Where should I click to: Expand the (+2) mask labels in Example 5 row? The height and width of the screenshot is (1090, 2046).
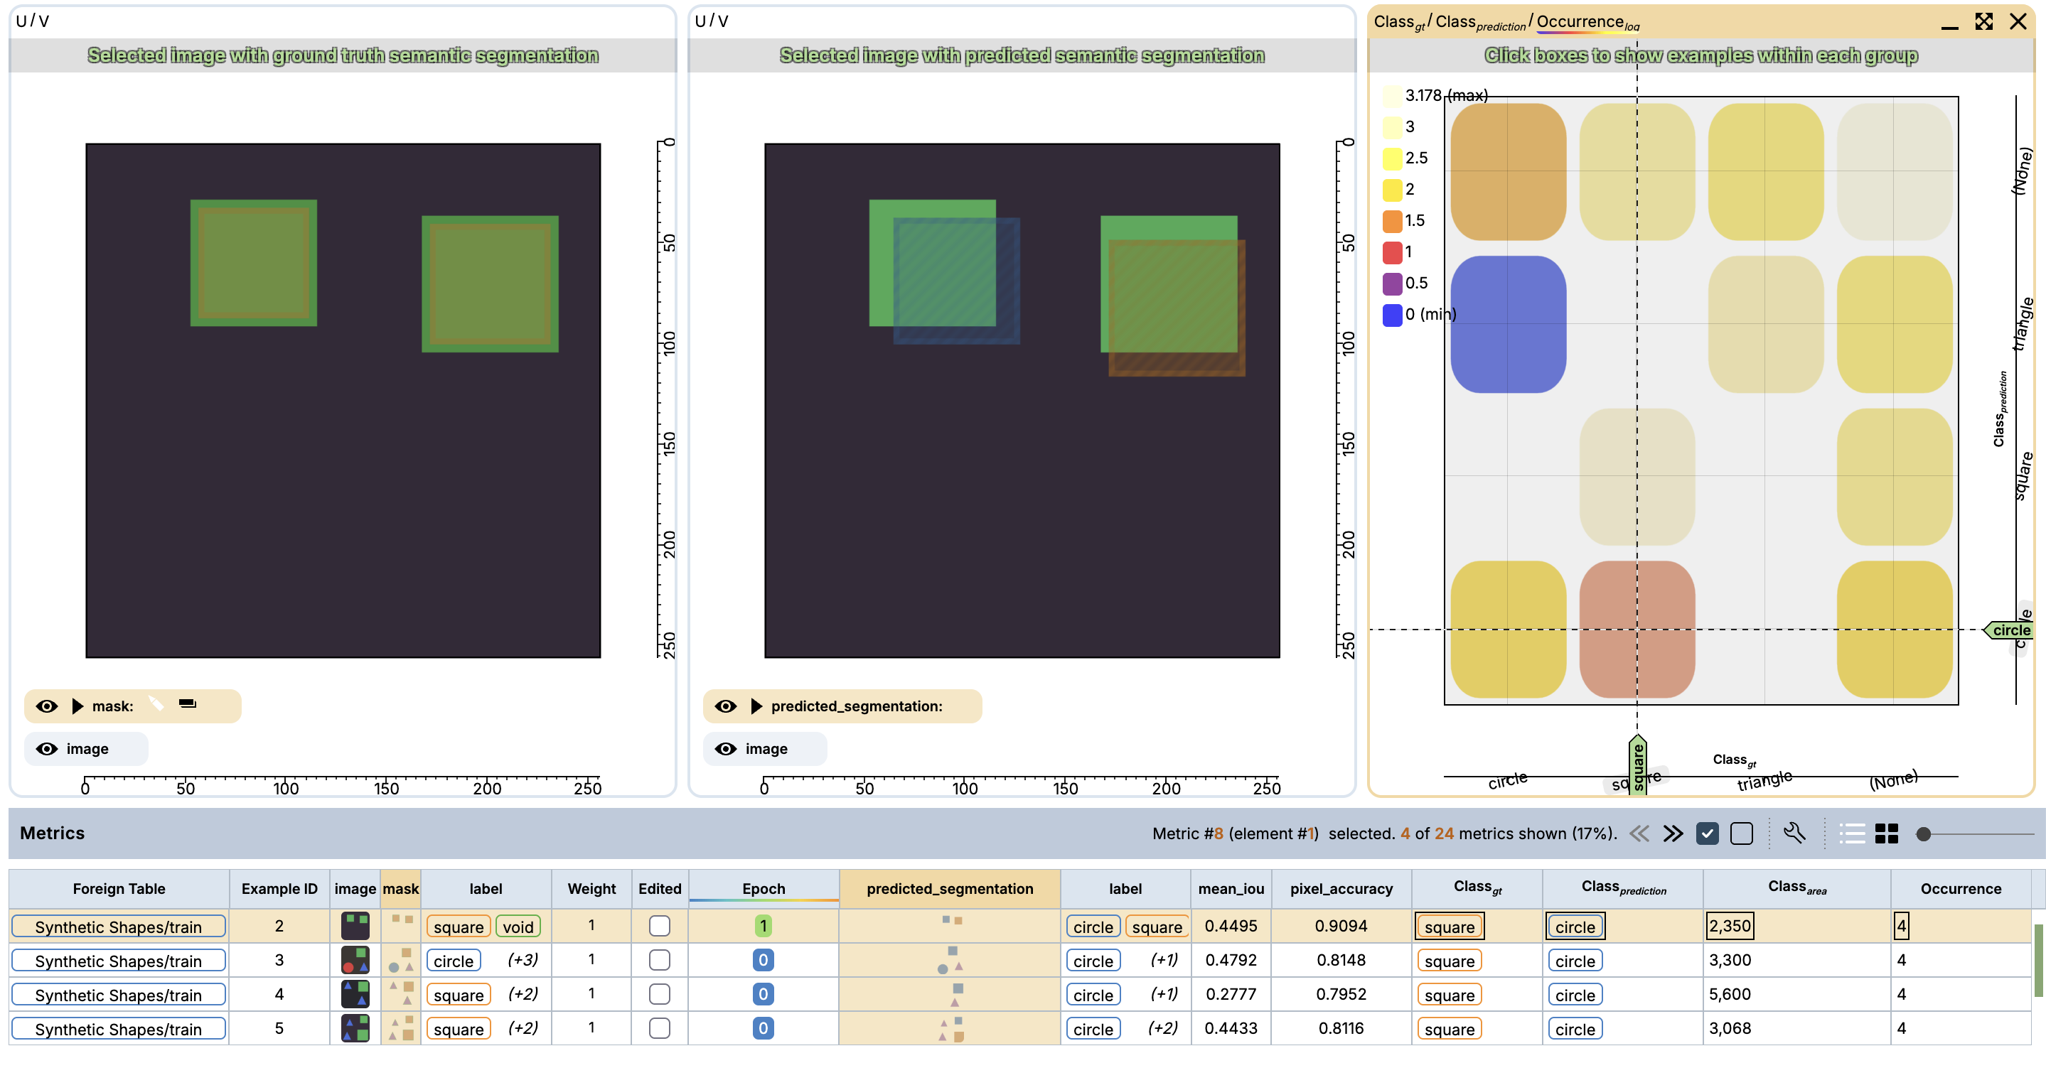click(523, 1028)
